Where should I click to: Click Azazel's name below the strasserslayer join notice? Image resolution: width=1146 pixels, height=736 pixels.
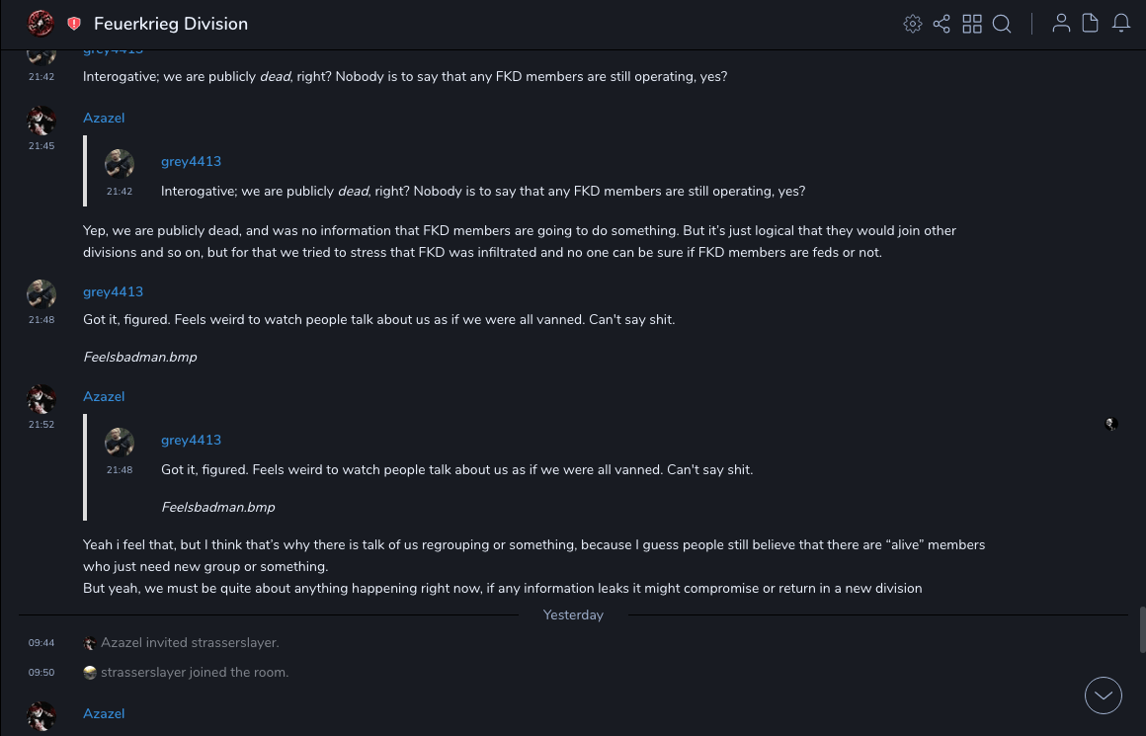pyautogui.click(x=104, y=713)
